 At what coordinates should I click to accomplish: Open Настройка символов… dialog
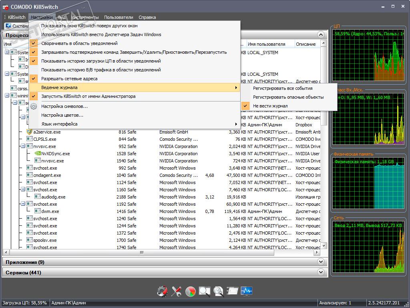coord(135,106)
